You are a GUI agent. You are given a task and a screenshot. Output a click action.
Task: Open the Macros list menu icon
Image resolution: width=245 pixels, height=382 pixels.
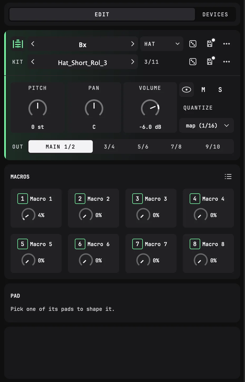(228, 177)
